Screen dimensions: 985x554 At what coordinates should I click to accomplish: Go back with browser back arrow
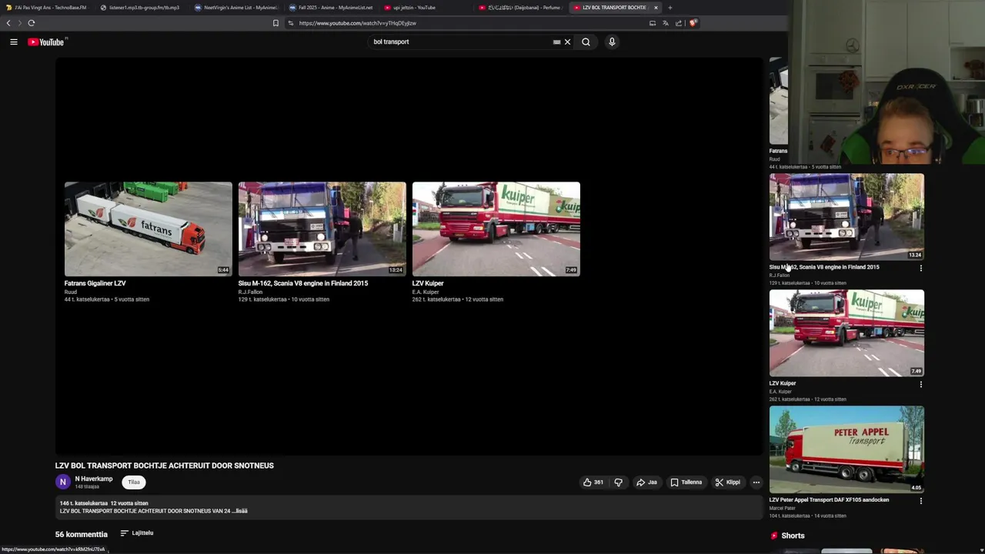click(8, 23)
